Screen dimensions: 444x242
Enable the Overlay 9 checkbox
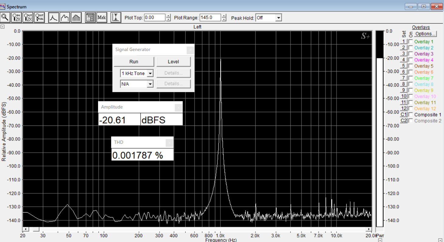(411, 90)
